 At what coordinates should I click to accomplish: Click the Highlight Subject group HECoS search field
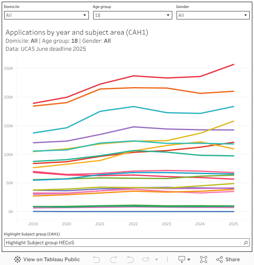pos(127,243)
